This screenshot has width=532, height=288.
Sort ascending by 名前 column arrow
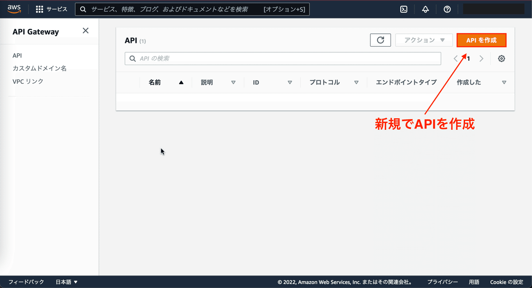click(181, 82)
